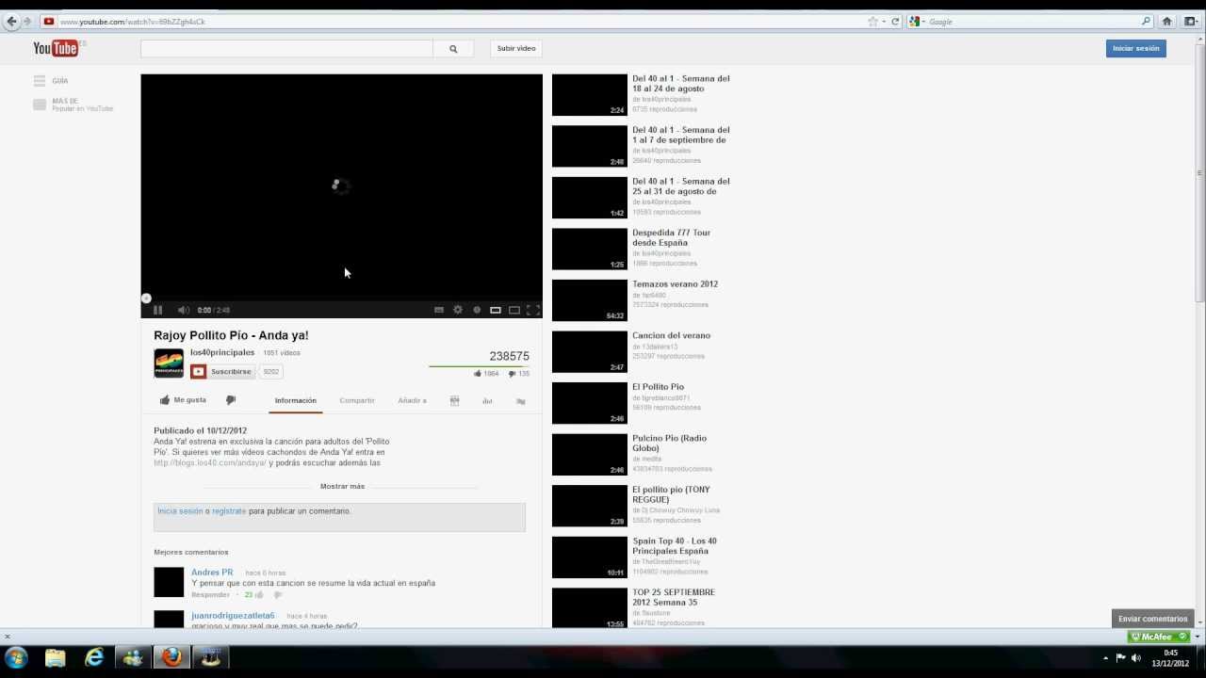
Task: Show video statistics bar-chart icon
Action: click(x=487, y=401)
